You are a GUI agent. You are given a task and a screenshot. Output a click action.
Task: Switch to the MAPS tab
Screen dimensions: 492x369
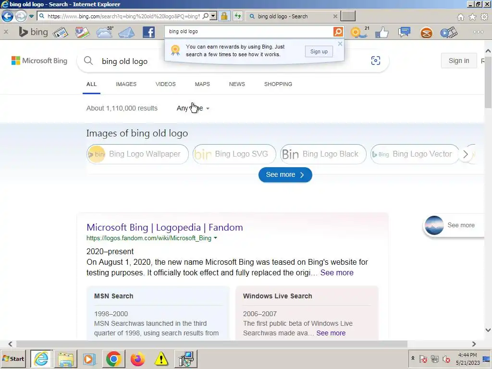tap(202, 84)
